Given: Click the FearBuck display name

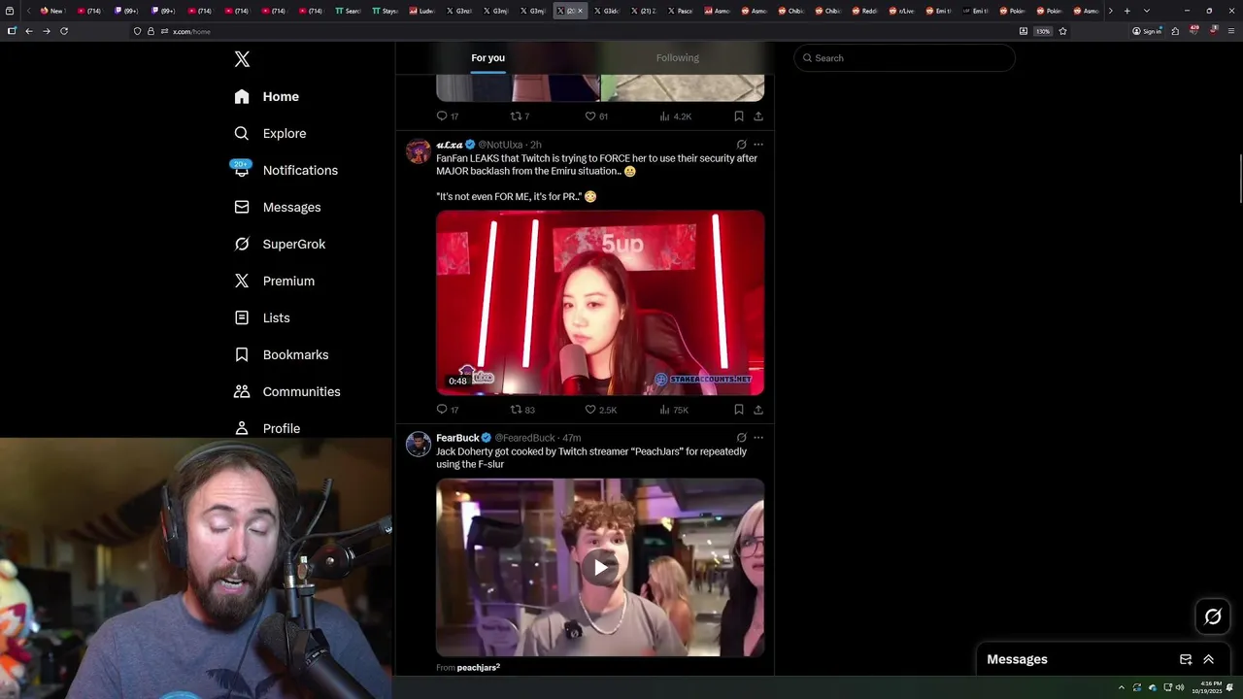Looking at the screenshot, I should point(457,438).
